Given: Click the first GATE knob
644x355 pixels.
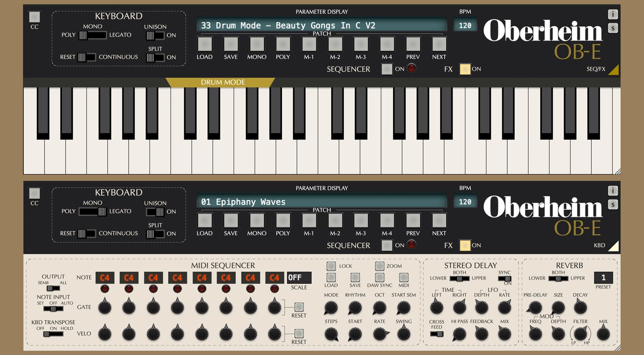Looking at the screenshot, I should [105, 307].
